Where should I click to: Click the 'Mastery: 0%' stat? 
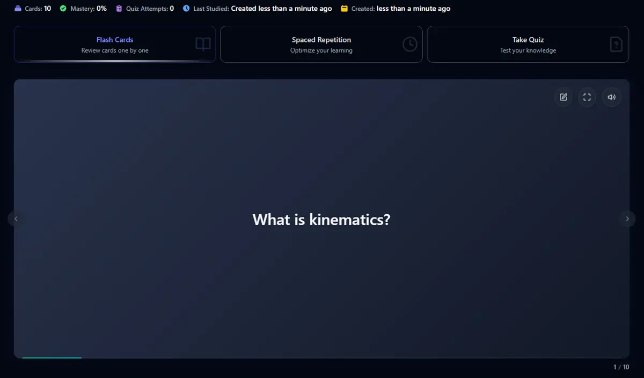(x=83, y=9)
